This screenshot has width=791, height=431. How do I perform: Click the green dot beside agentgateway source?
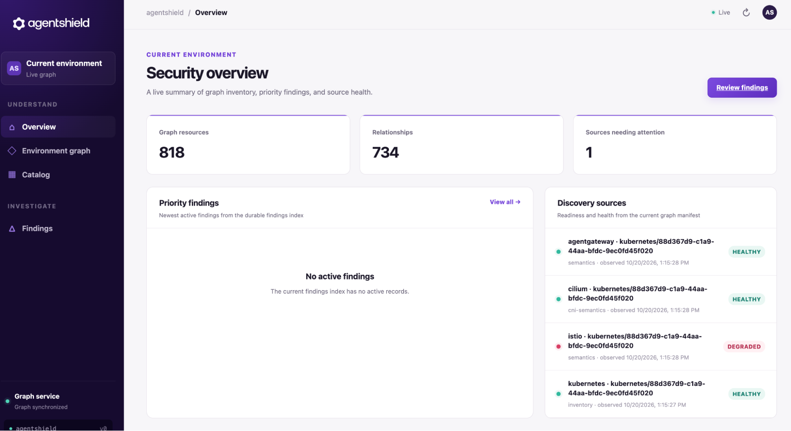tap(558, 252)
